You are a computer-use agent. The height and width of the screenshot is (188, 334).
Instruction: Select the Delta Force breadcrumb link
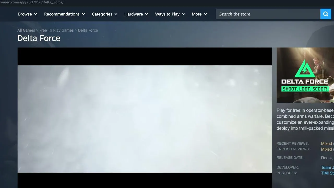[x=88, y=30]
